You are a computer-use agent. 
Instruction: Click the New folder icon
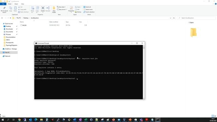tap(54, 8)
